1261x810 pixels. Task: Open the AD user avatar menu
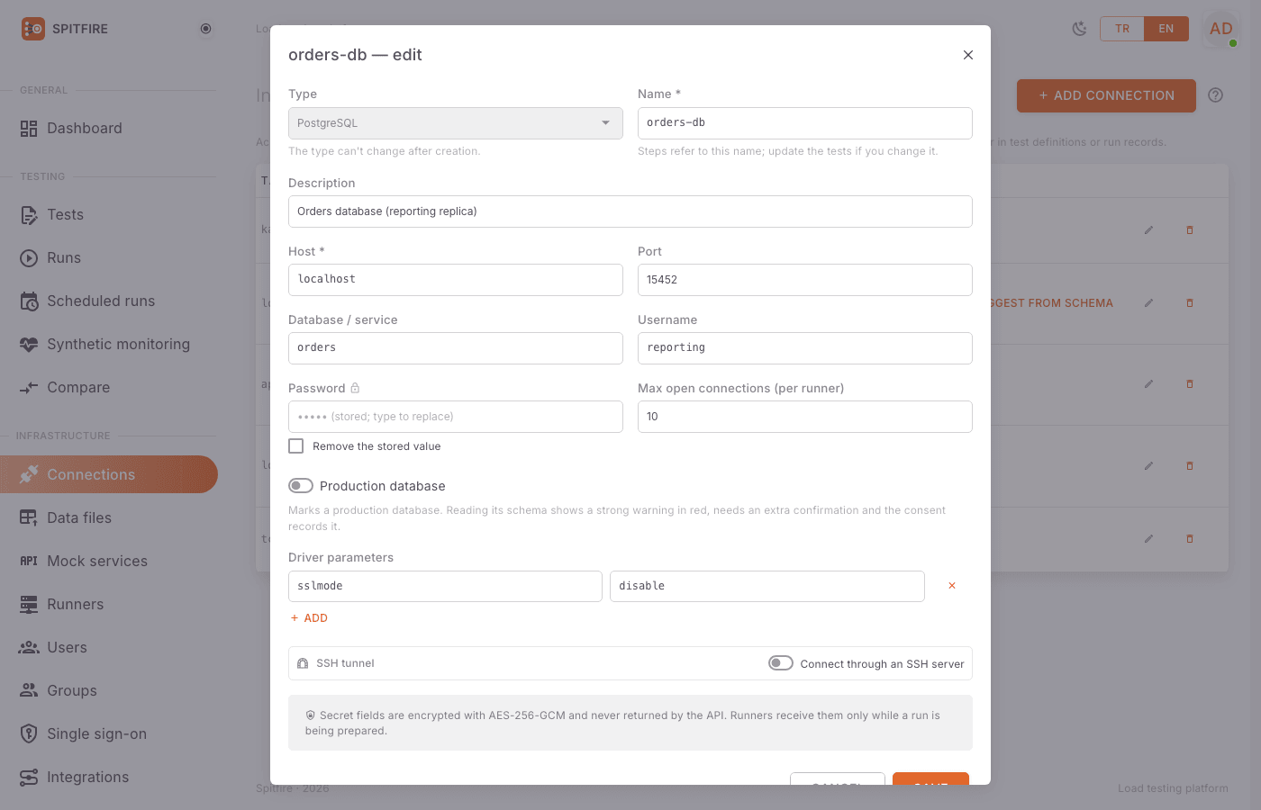1221,29
